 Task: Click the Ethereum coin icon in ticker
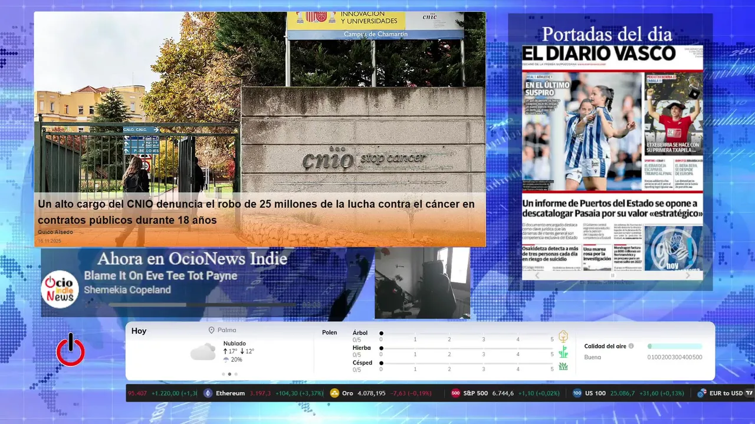pos(208,393)
